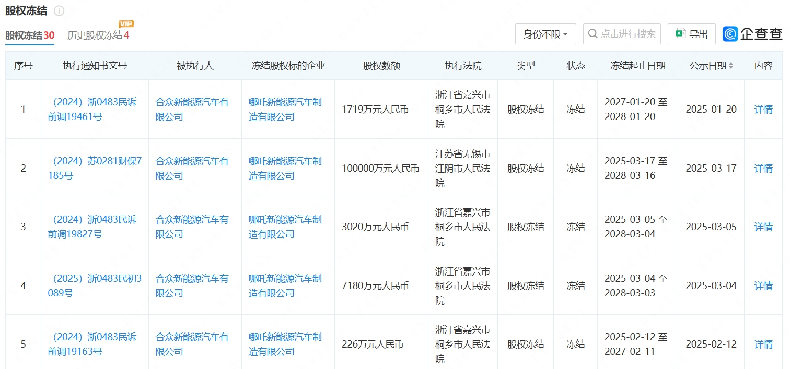Image resolution: width=790 pixels, height=369 pixels.
Task: Click the 导出 export button
Action: point(692,34)
